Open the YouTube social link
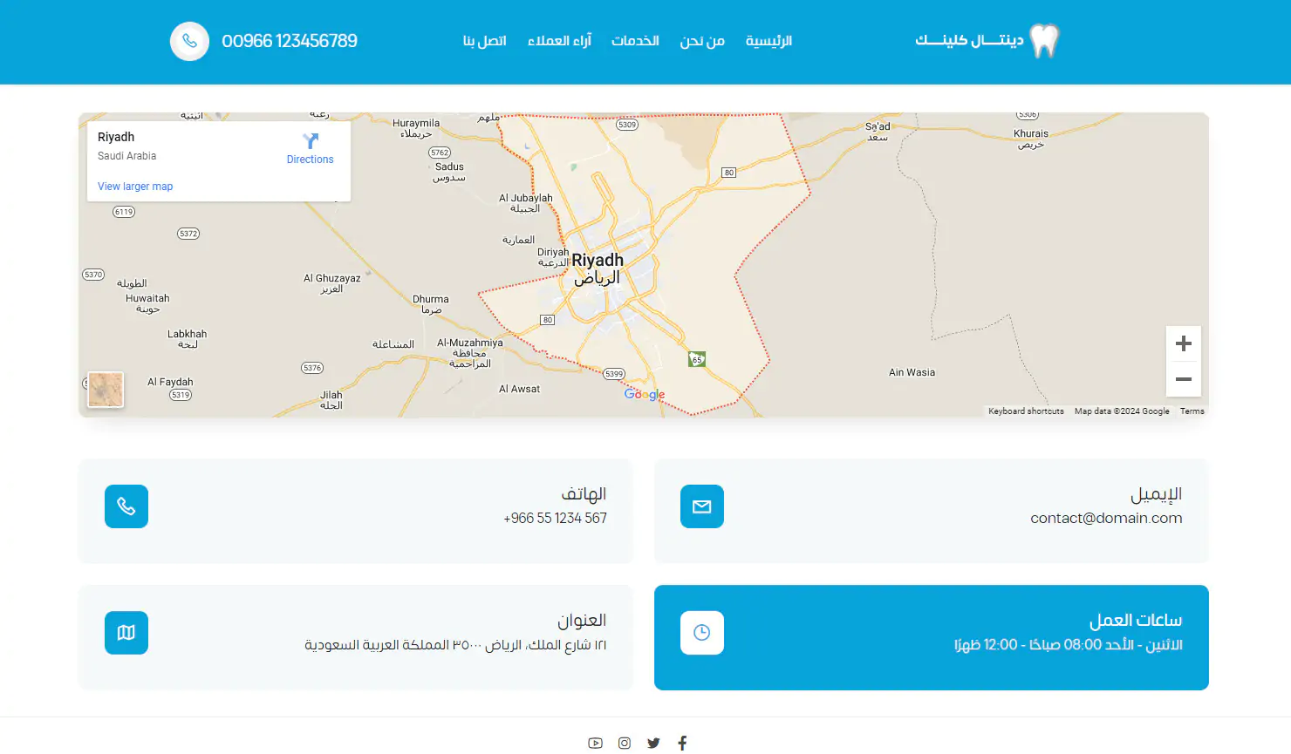 595,743
